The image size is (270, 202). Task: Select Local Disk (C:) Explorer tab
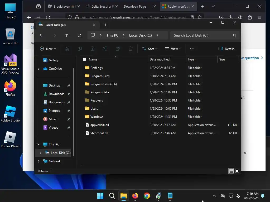pyautogui.click(x=67, y=25)
